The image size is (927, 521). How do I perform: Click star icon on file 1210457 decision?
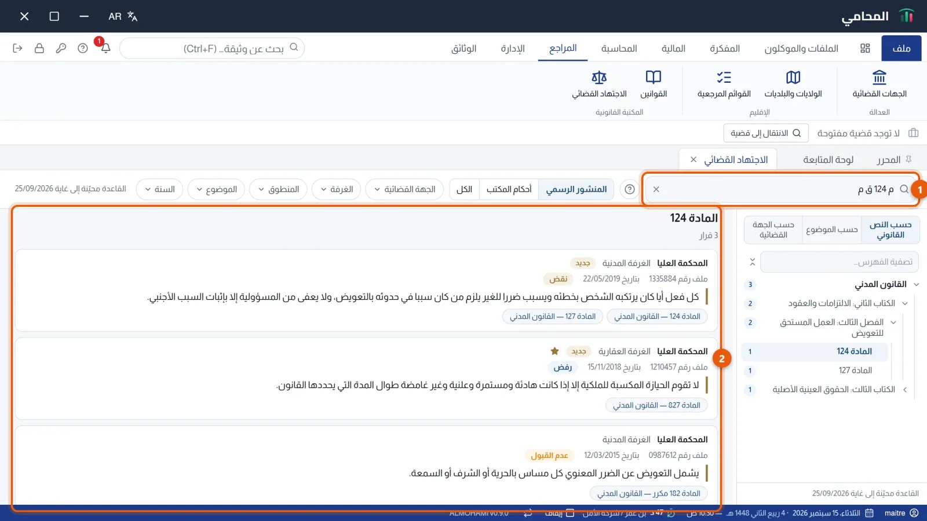click(x=554, y=351)
